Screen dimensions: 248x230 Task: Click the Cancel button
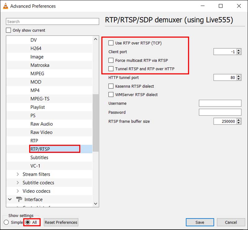point(231,222)
